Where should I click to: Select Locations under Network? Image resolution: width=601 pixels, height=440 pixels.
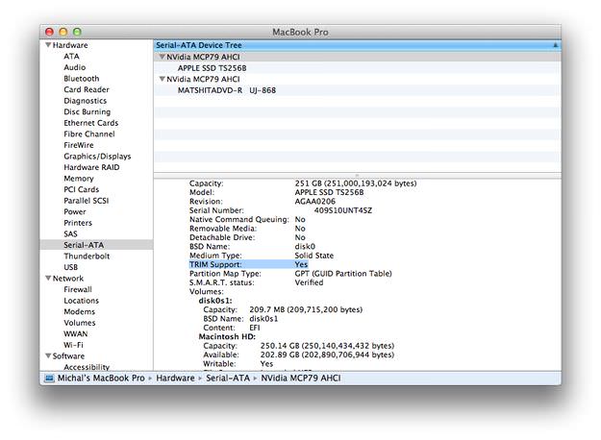82,301
